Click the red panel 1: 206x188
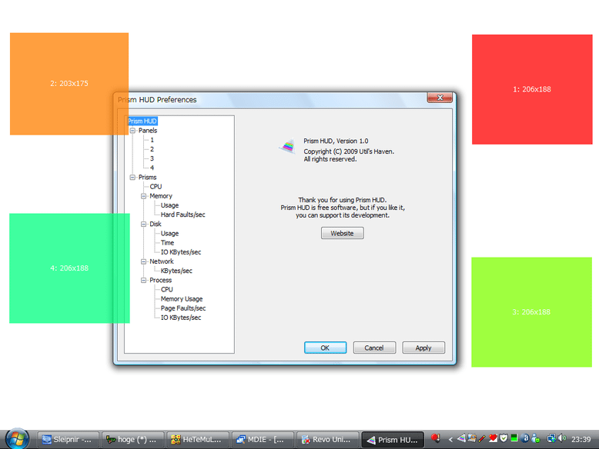This screenshot has width=599, height=449. (532, 89)
